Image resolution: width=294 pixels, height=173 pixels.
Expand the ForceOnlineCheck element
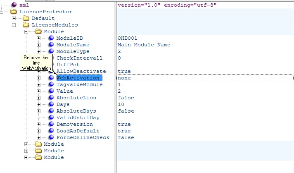coord(38,137)
